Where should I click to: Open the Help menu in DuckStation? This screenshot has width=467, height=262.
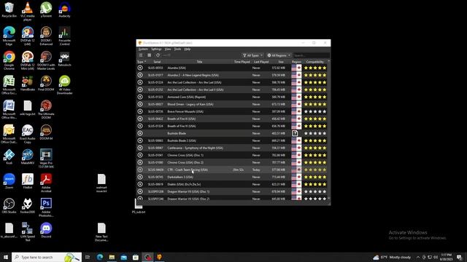pos(187,49)
